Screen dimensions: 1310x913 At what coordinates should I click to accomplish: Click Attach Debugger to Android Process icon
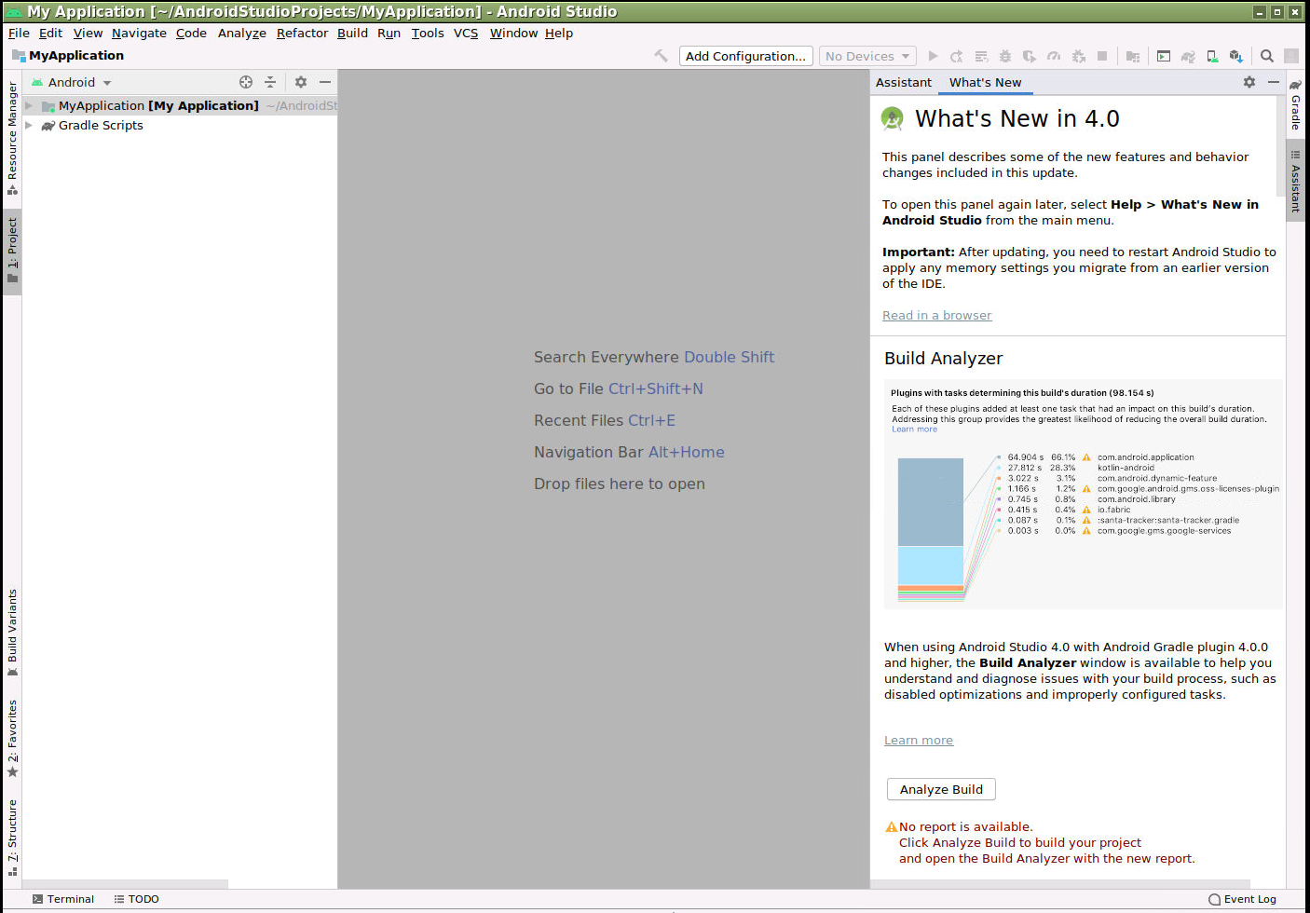(1078, 56)
